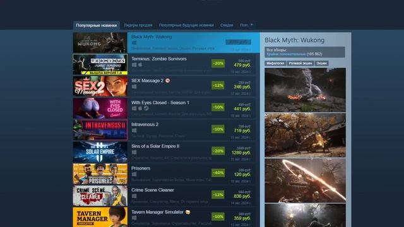Click the Windows icon under Tavern Manager Simulator

point(134,218)
